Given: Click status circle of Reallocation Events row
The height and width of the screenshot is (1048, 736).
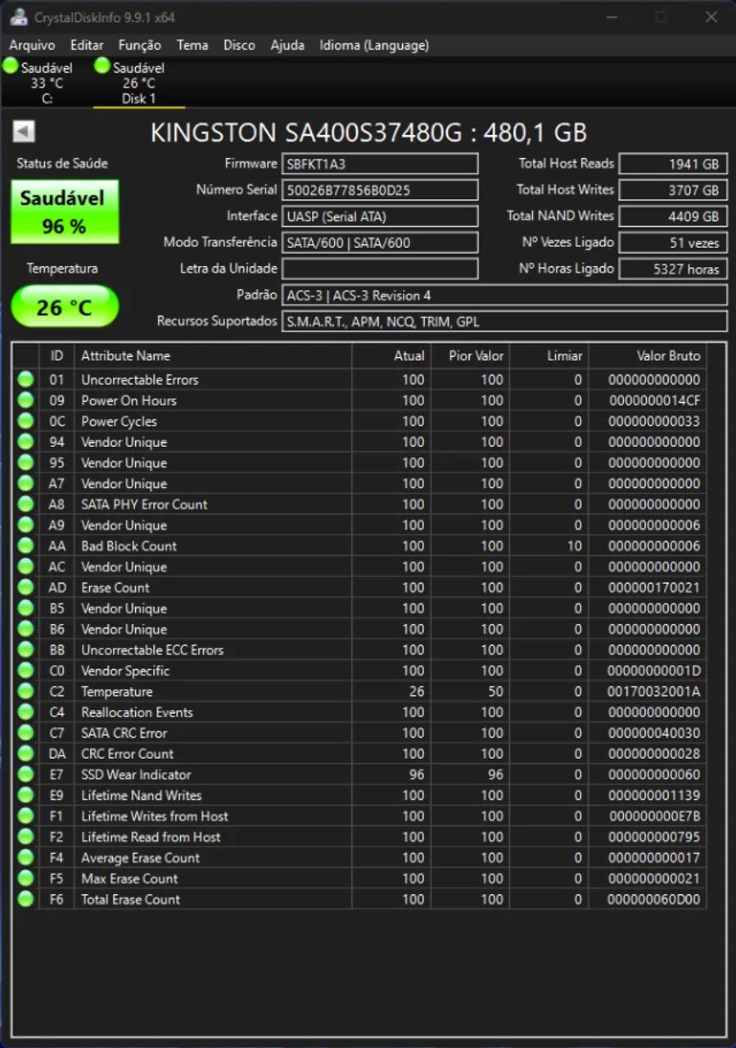Looking at the screenshot, I should (x=26, y=712).
